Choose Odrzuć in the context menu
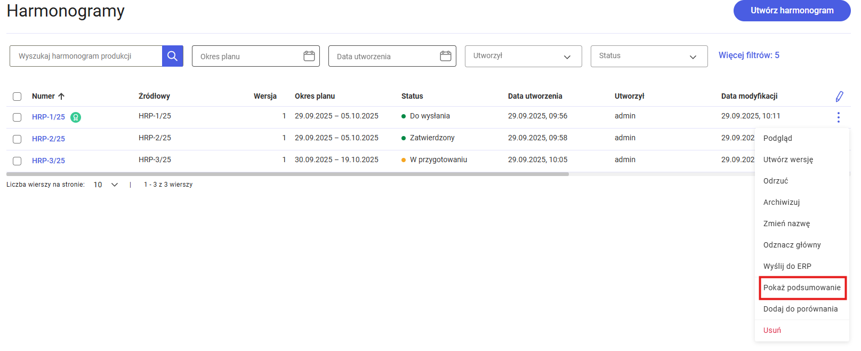 802,181
